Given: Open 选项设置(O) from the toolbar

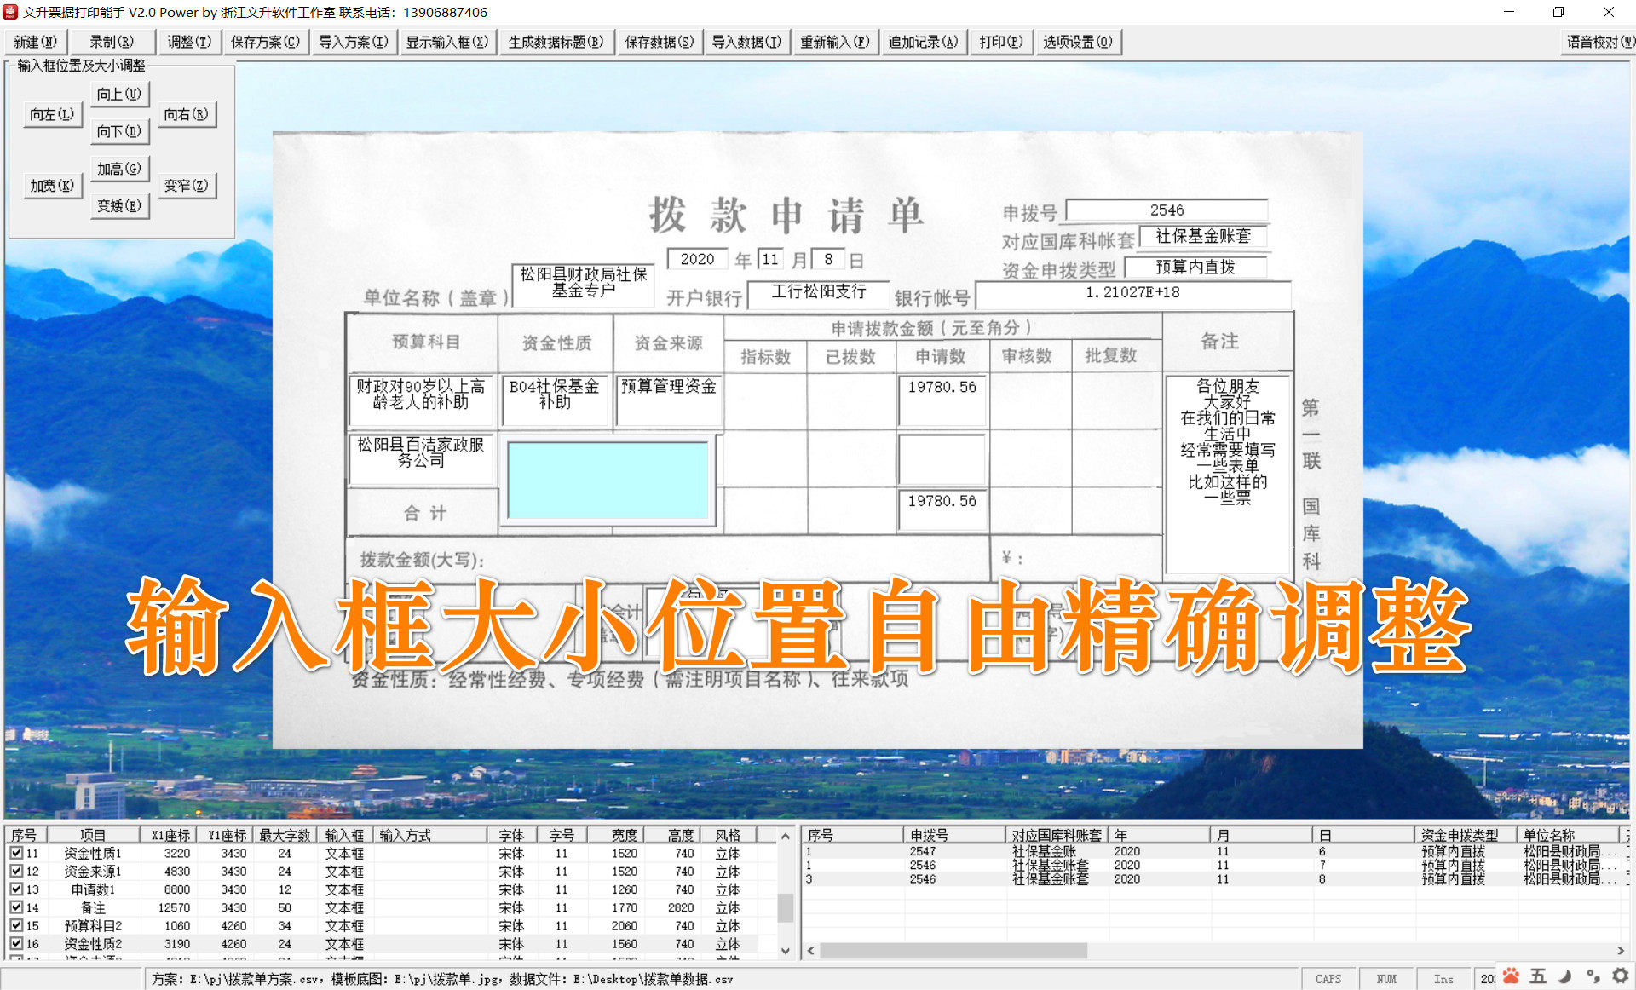Looking at the screenshot, I should pos(1077,42).
